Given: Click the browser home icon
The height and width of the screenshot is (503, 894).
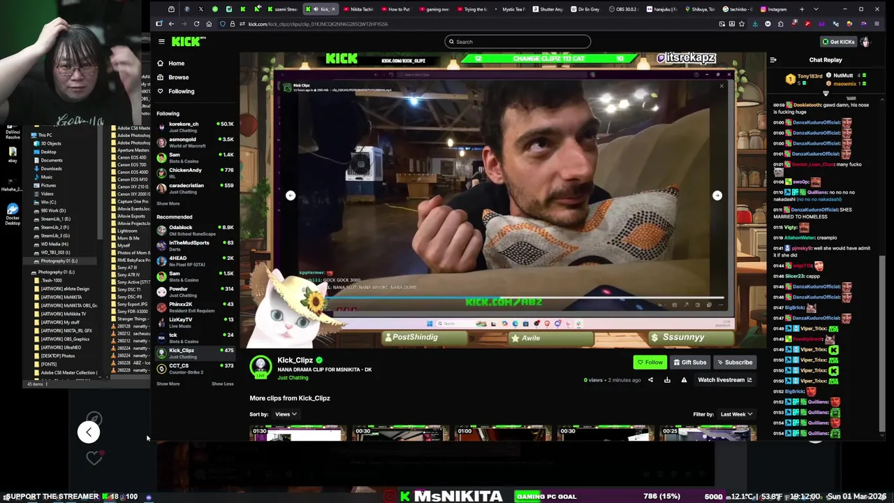Looking at the screenshot, I should 209,24.
